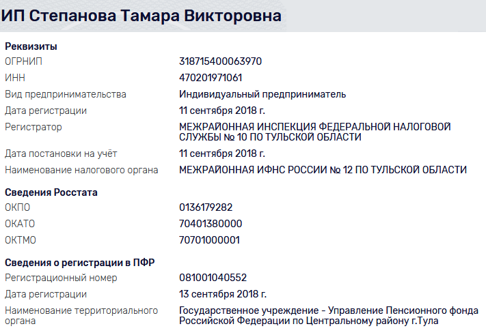This screenshot has height=335, width=486.
Task: Click the Наименование налогового органа label
Action: coord(81,170)
